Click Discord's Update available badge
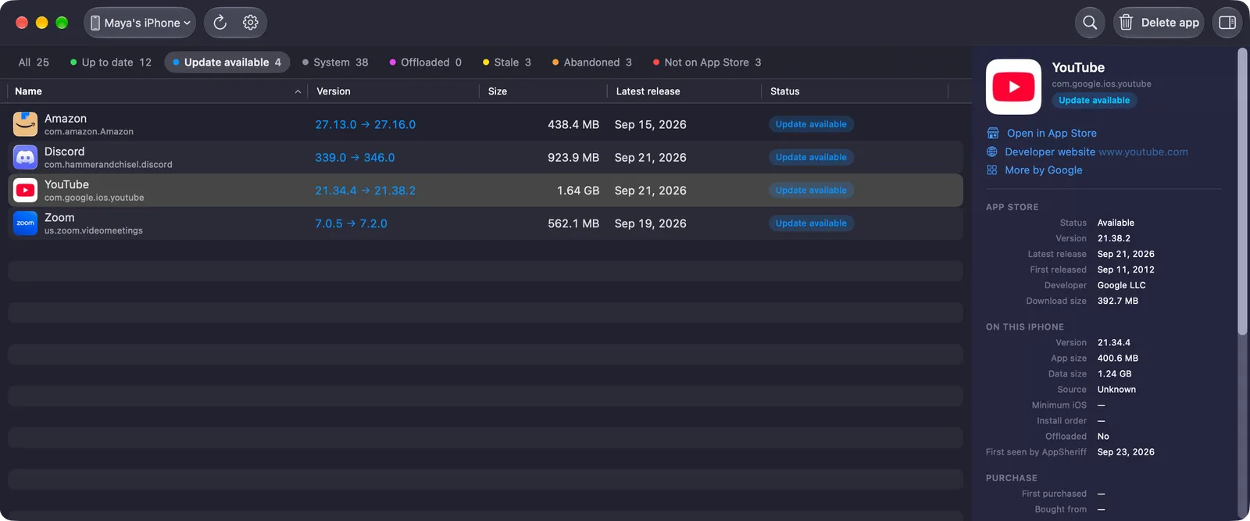Image resolution: width=1250 pixels, height=521 pixels. (x=811, y=157)
